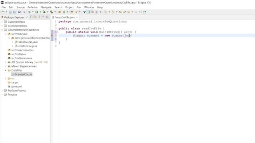Click the Open Type icon
The height and width of the screenshot is (143, 255).
[x=72, y=12]
